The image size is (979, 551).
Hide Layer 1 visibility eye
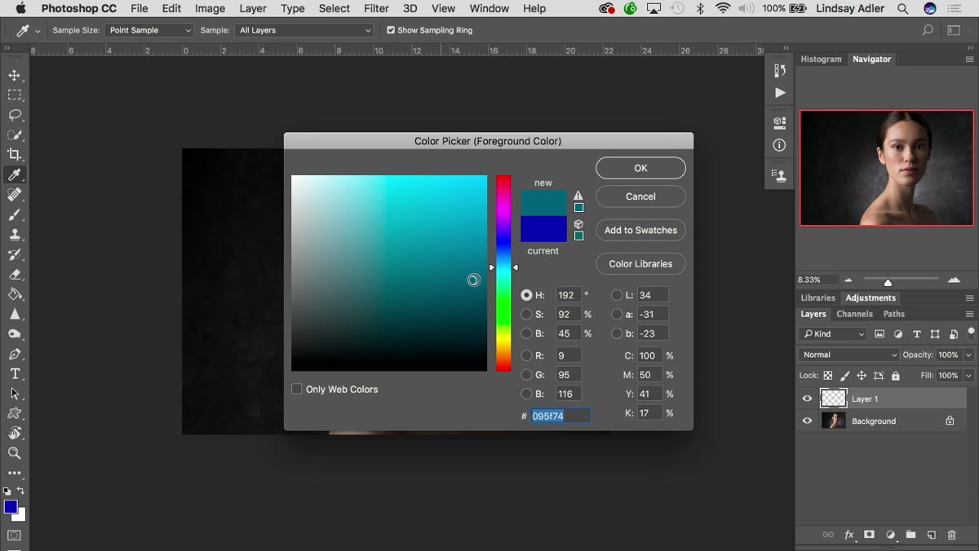808,399
